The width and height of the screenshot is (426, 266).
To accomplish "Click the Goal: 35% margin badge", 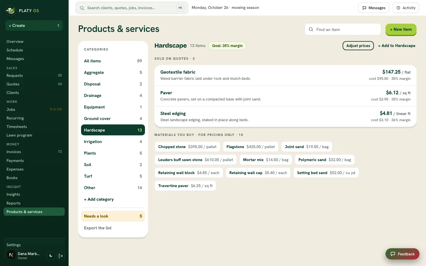I will click(227, 46).
